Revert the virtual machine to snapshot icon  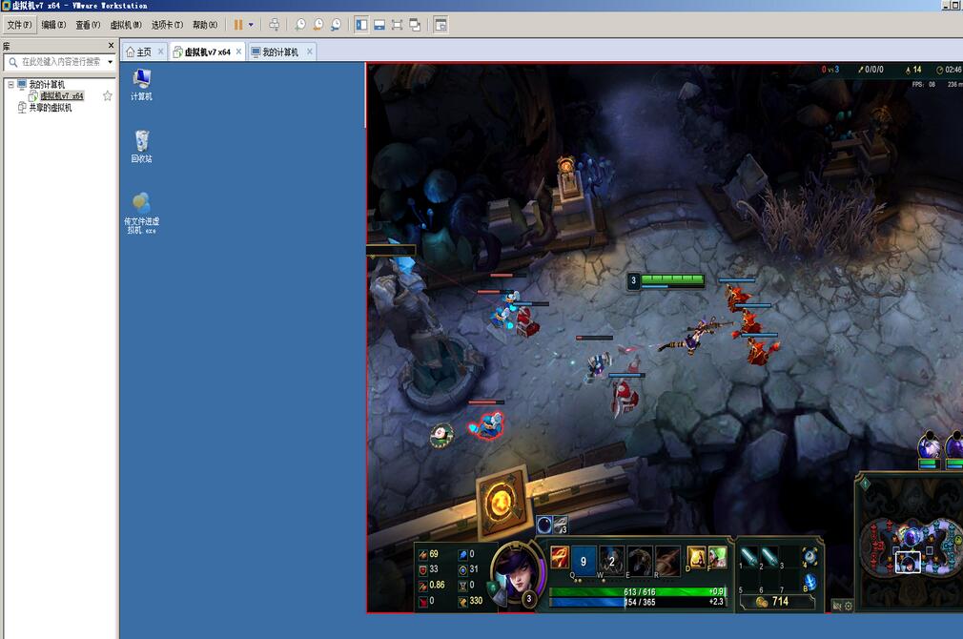[318, 25]
